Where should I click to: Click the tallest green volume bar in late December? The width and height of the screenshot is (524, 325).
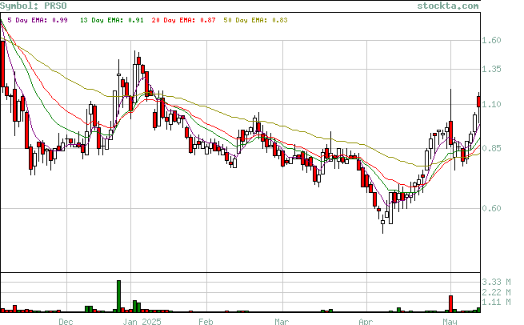[118, 296]
